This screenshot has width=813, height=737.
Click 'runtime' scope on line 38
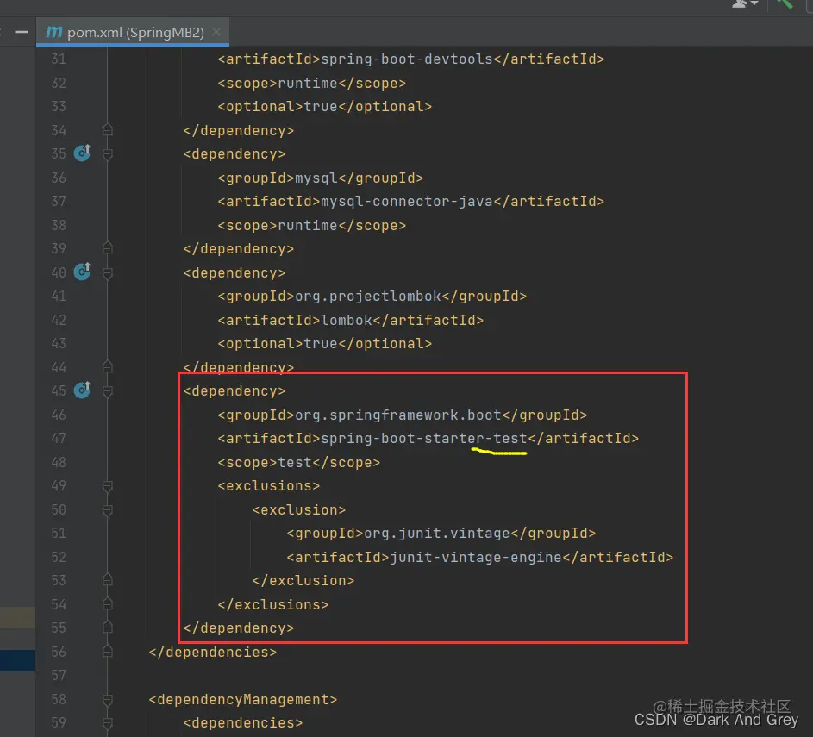pos(308,226)
